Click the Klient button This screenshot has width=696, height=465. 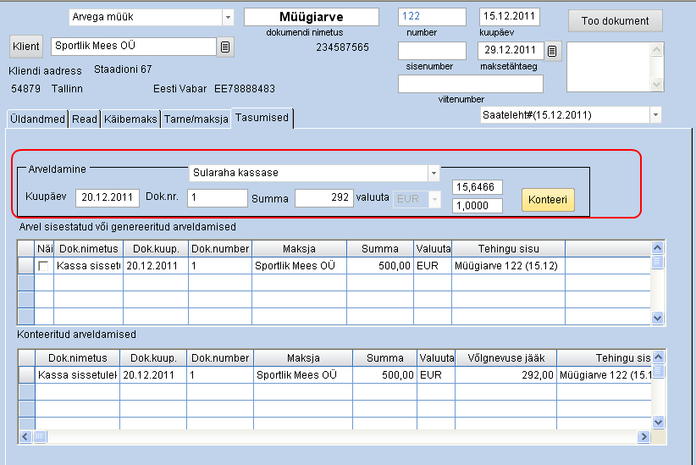coord(26,47)
